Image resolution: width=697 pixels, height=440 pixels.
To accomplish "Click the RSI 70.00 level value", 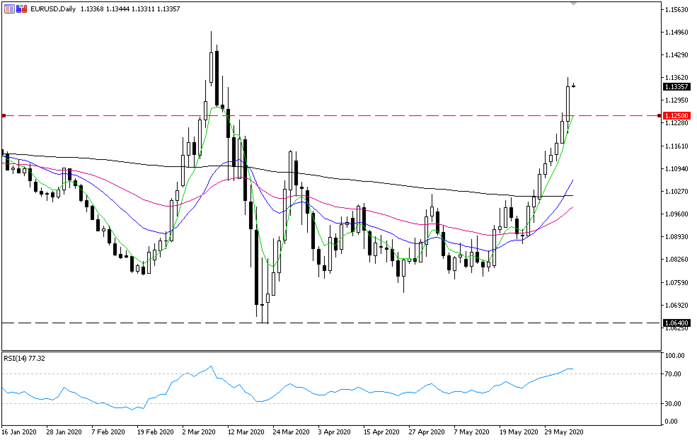I will click(x=673, y=374).
